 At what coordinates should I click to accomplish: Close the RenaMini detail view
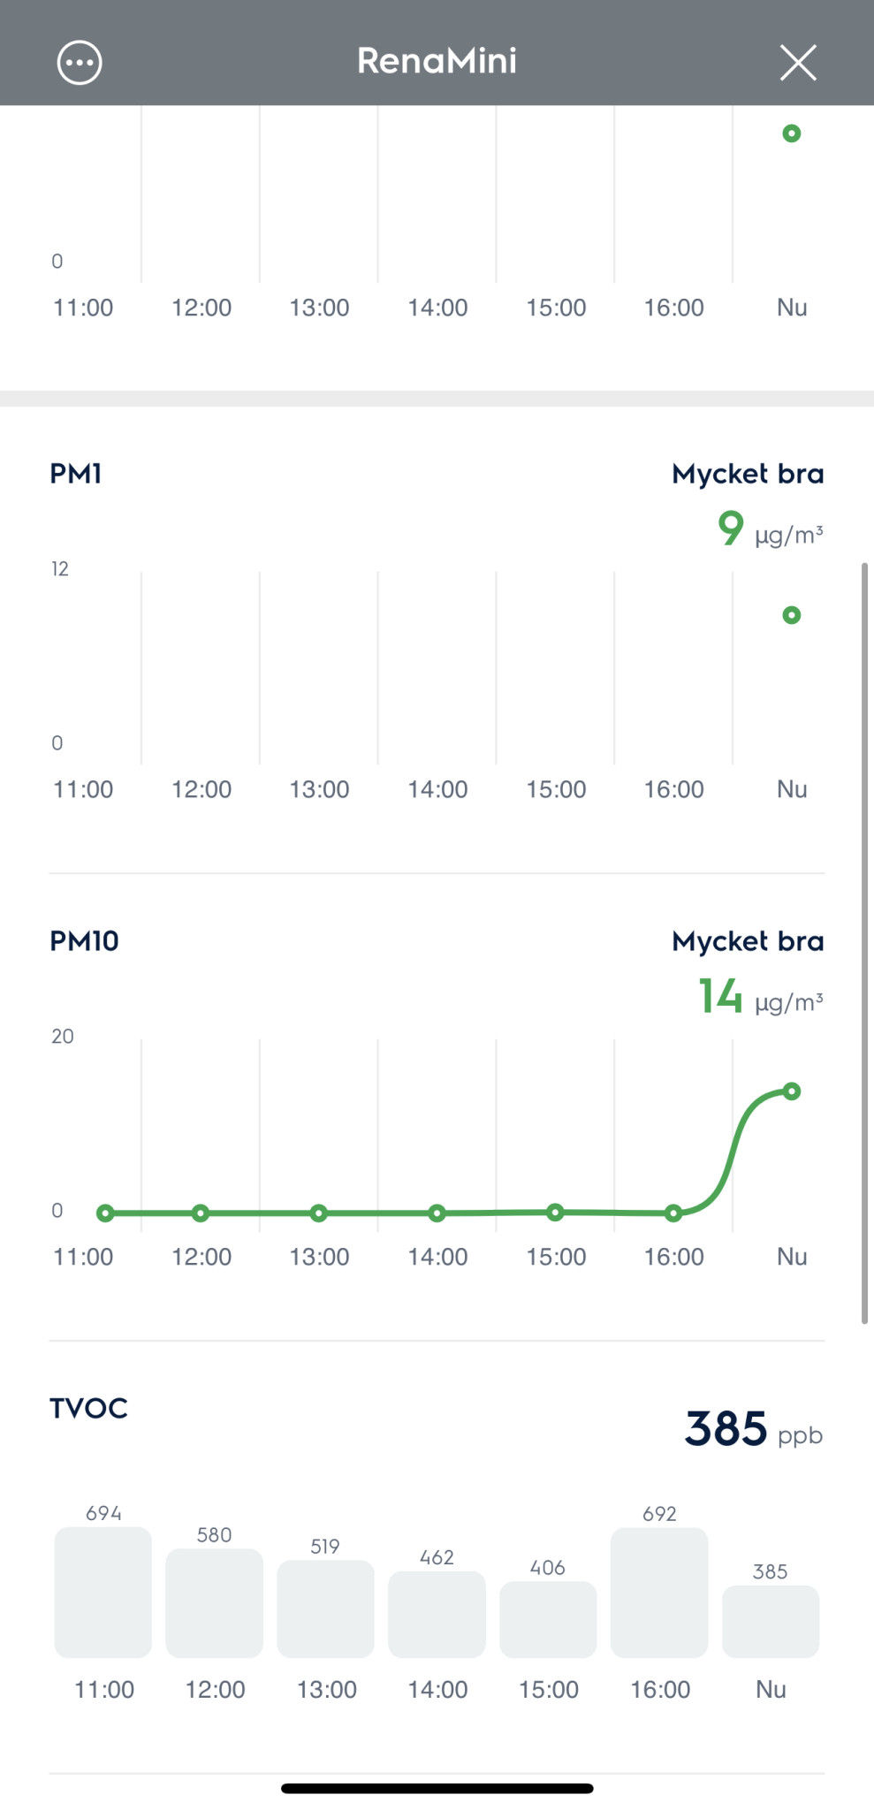coord(798,63)
